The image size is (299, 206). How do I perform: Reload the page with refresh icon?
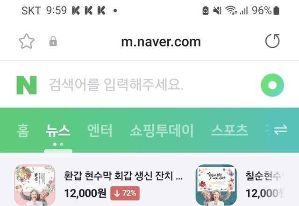click(272, 41)
